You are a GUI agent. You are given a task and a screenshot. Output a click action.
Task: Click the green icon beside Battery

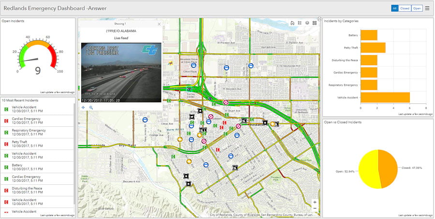(6, 167)
